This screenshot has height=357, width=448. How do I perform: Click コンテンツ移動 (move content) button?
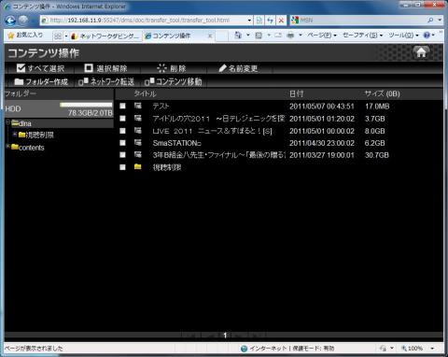click(173, 81)
